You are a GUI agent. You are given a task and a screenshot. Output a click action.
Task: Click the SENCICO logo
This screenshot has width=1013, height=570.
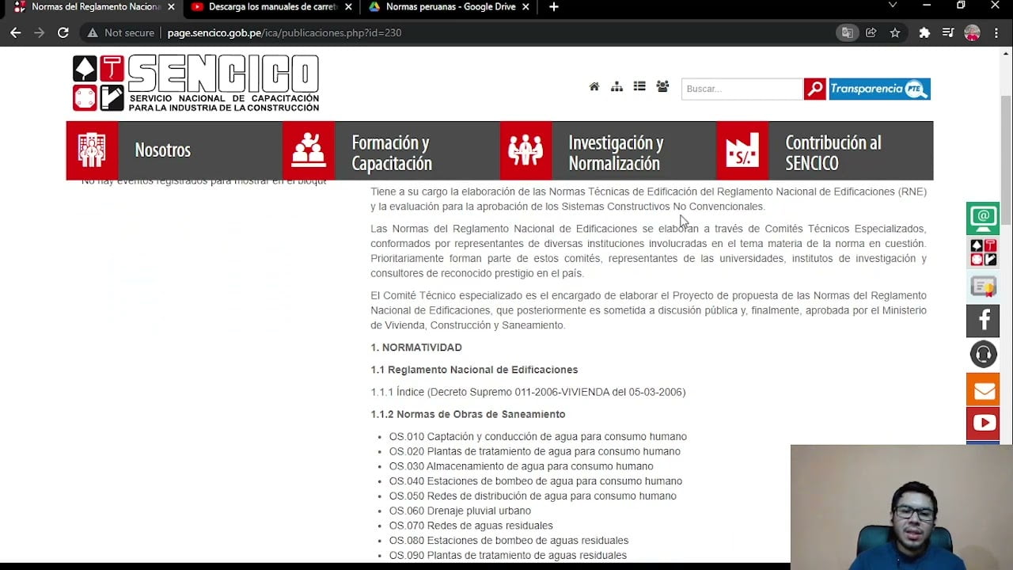tap(196, 83)
